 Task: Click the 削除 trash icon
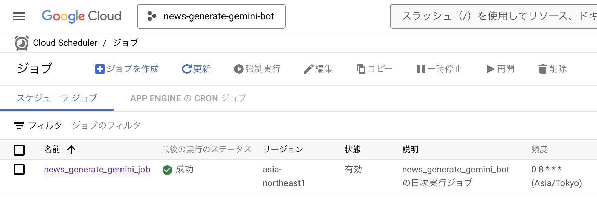pos(543,69)
